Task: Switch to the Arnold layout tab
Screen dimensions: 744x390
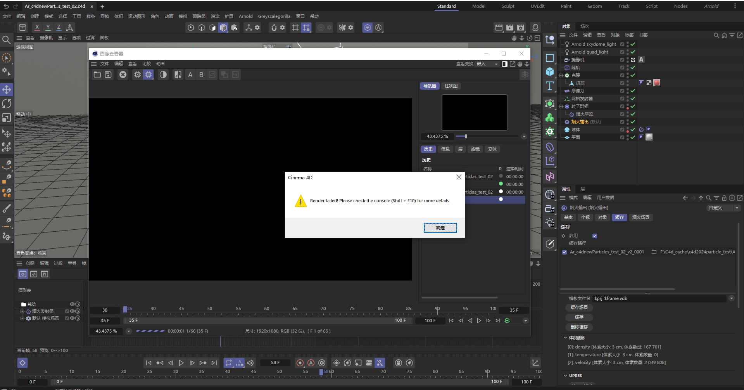Action: (711, 6)
